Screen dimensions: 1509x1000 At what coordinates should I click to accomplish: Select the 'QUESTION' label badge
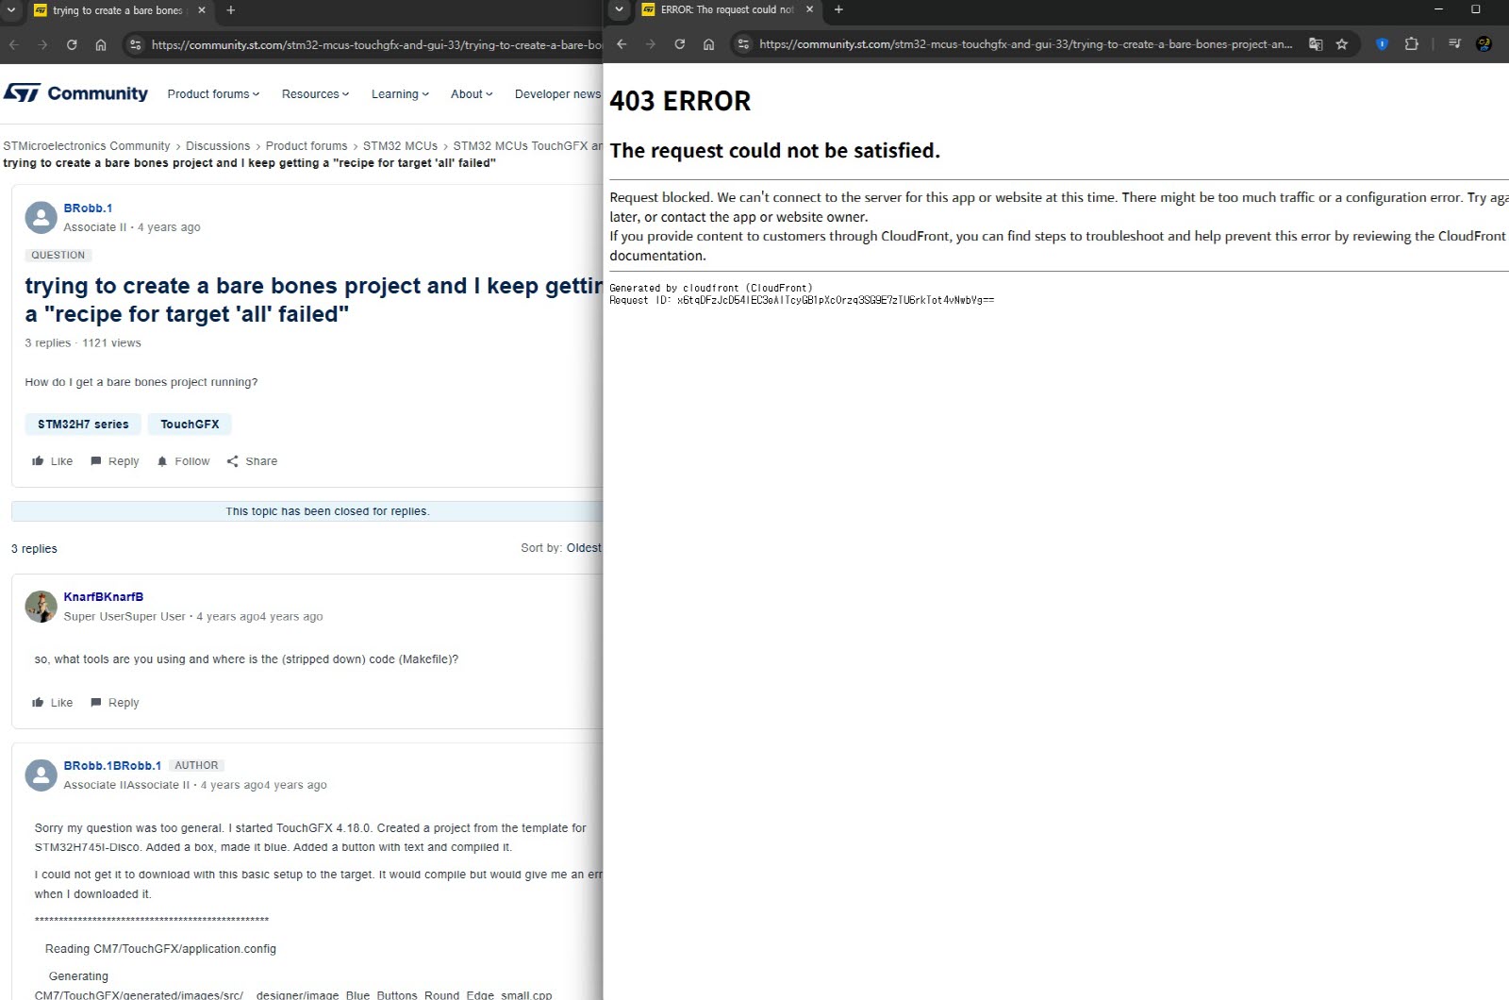pyautogui.click(x=58, y=255)
